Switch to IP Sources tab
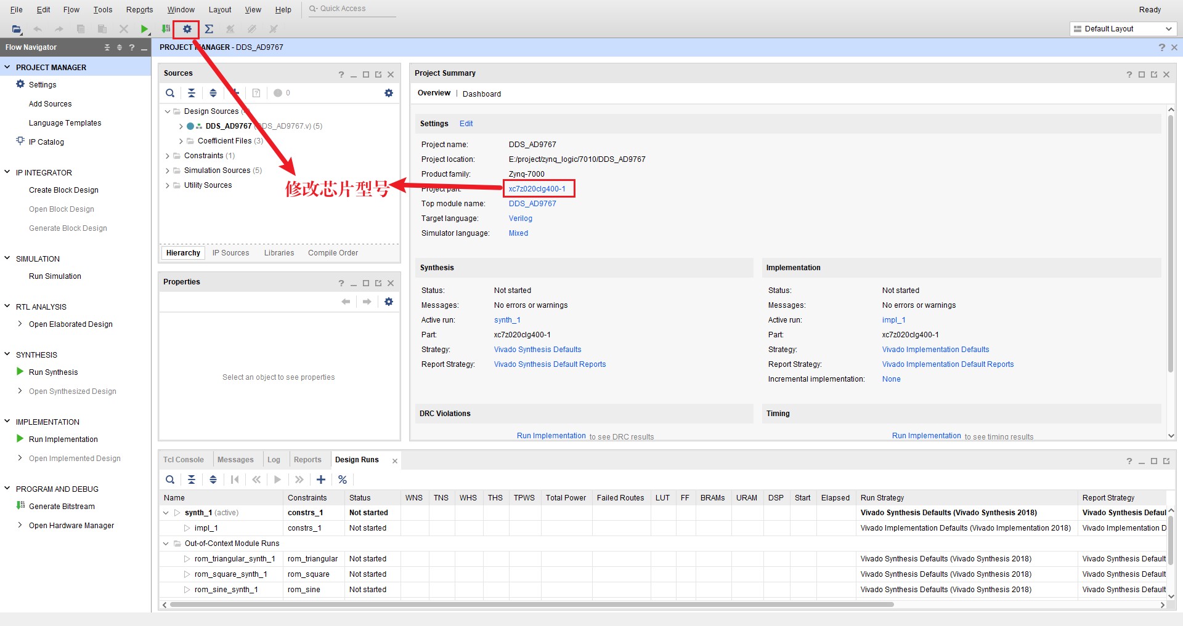 [231, 253]
